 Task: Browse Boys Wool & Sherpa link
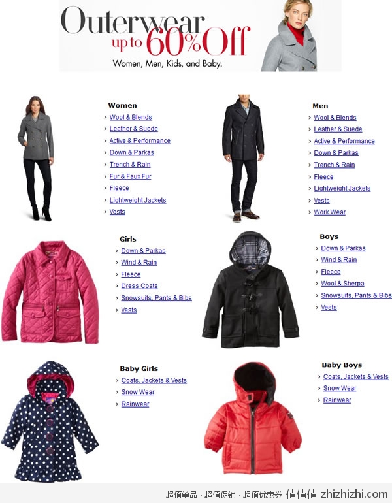[342, 284]
